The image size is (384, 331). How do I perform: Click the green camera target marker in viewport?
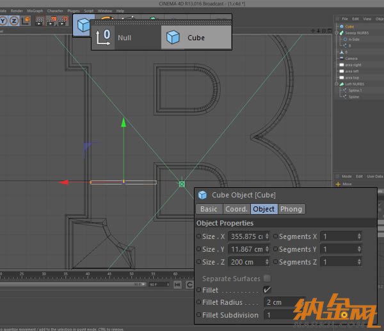(182, 184)
